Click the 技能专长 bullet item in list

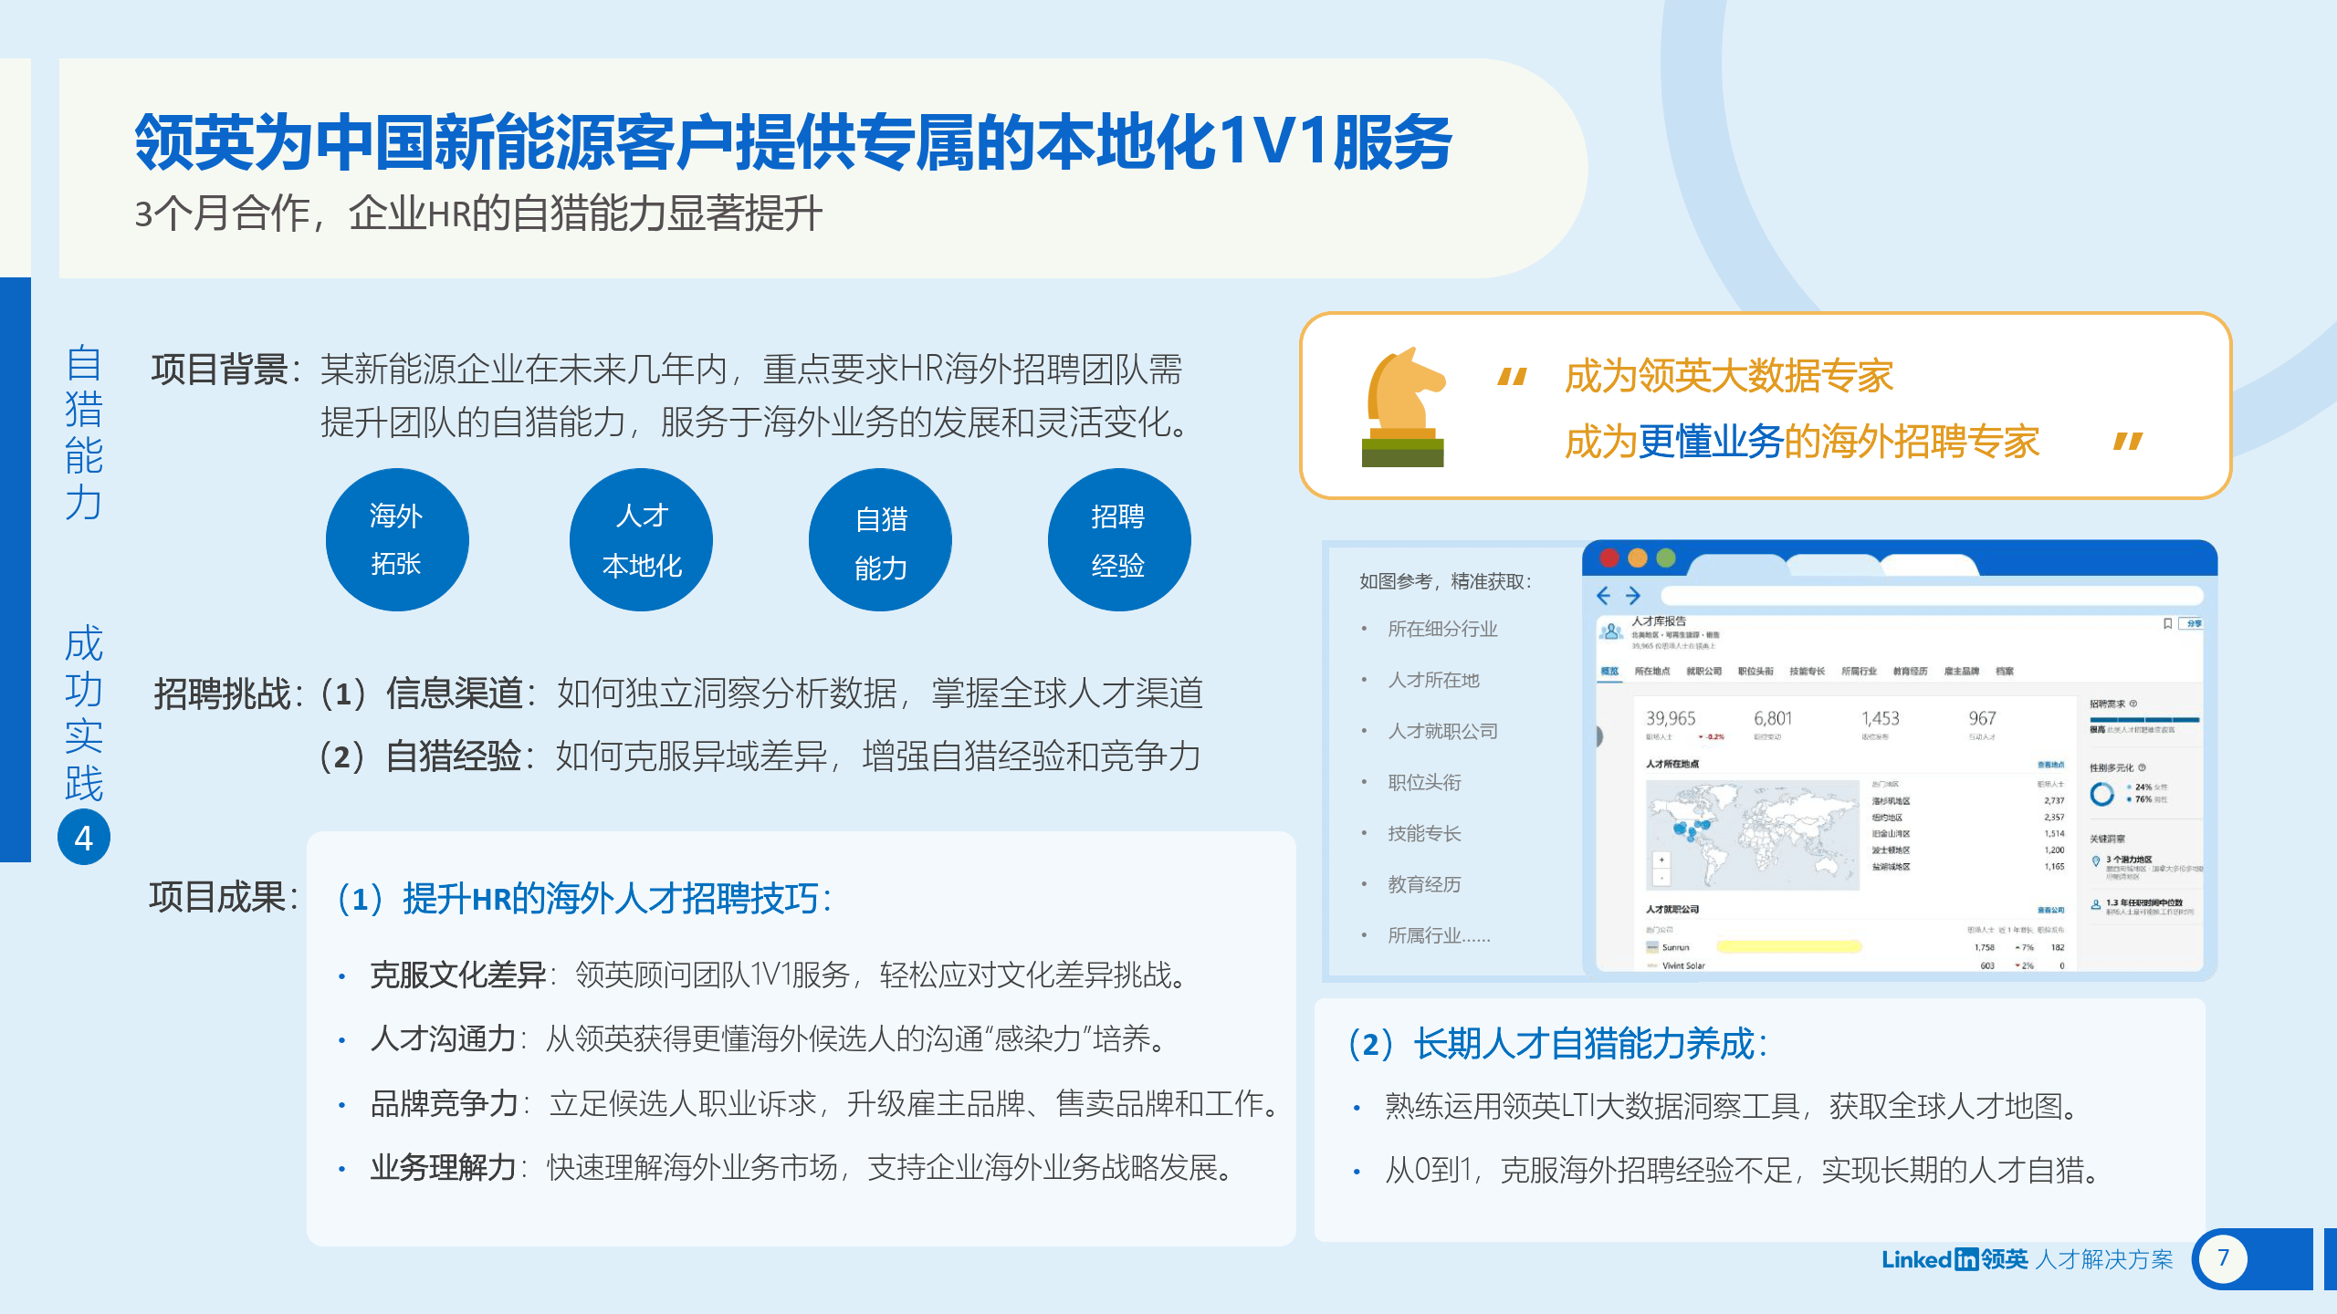click(1424, 833)
